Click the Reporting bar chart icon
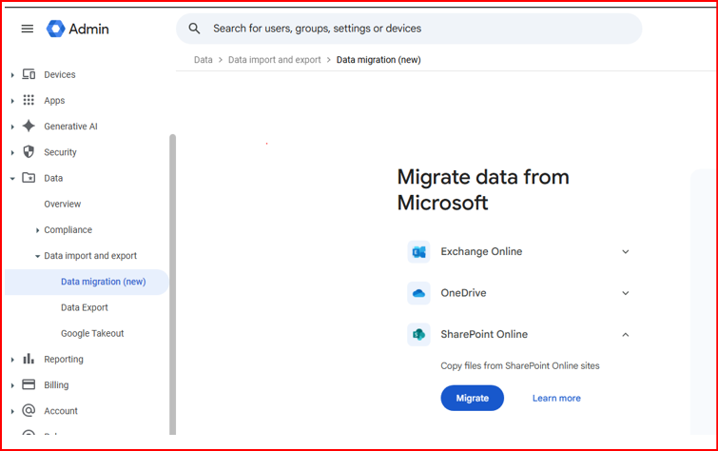Viewport: 718px width, 451px height. (x=29, y=360)
